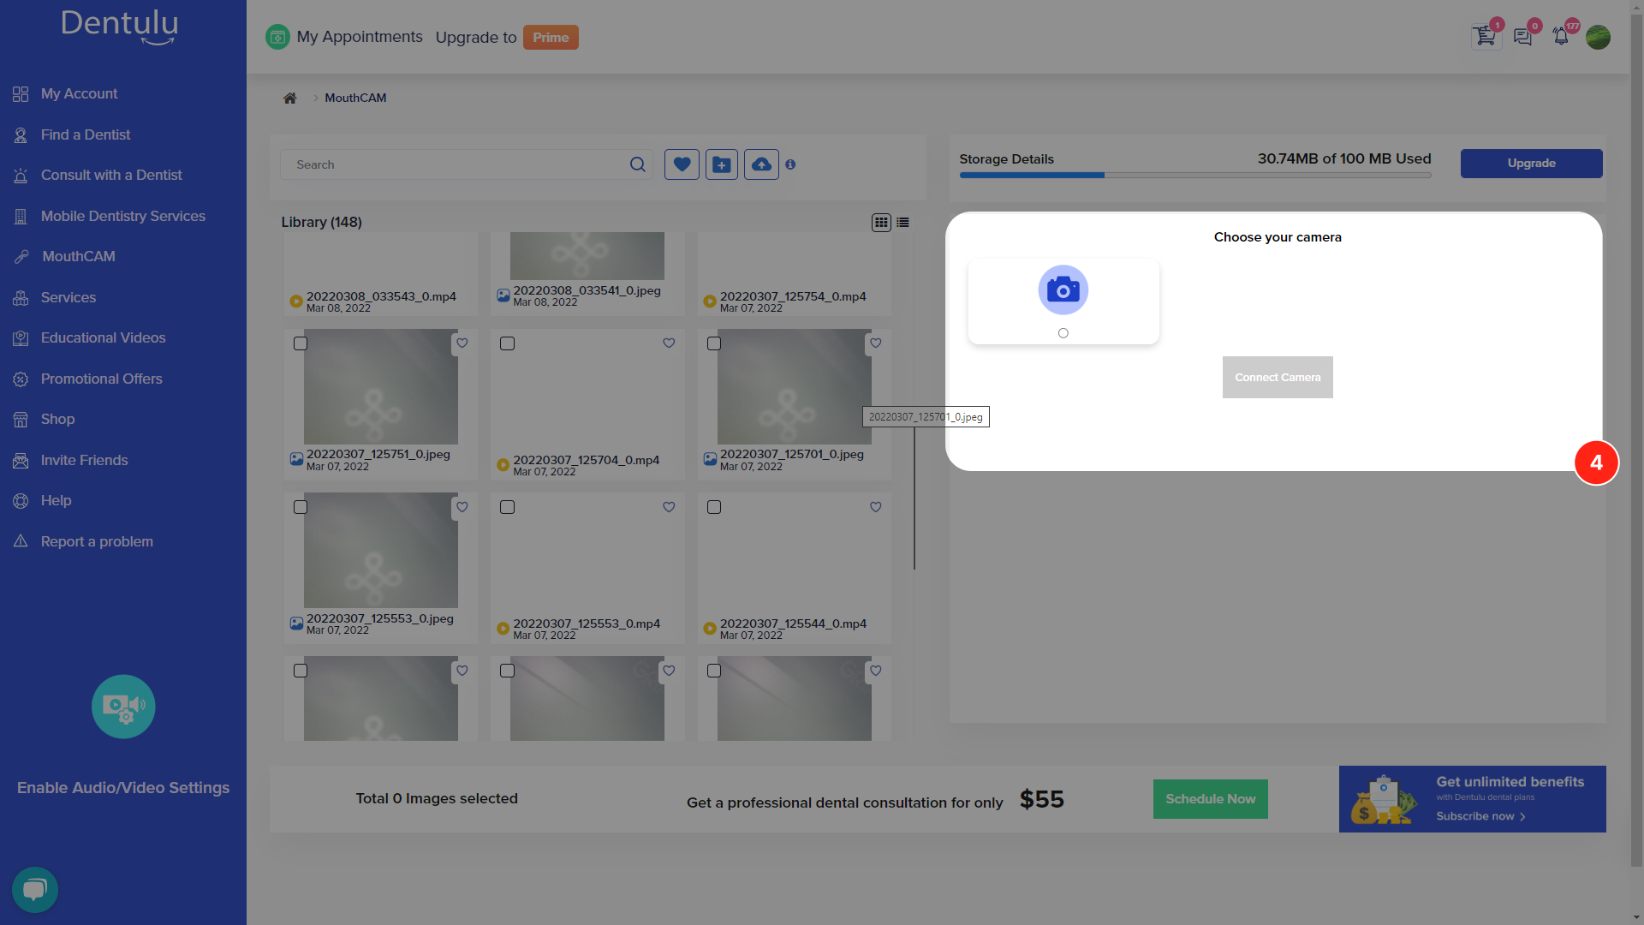Click the Dentulu logo

click(x=120, y=27)
